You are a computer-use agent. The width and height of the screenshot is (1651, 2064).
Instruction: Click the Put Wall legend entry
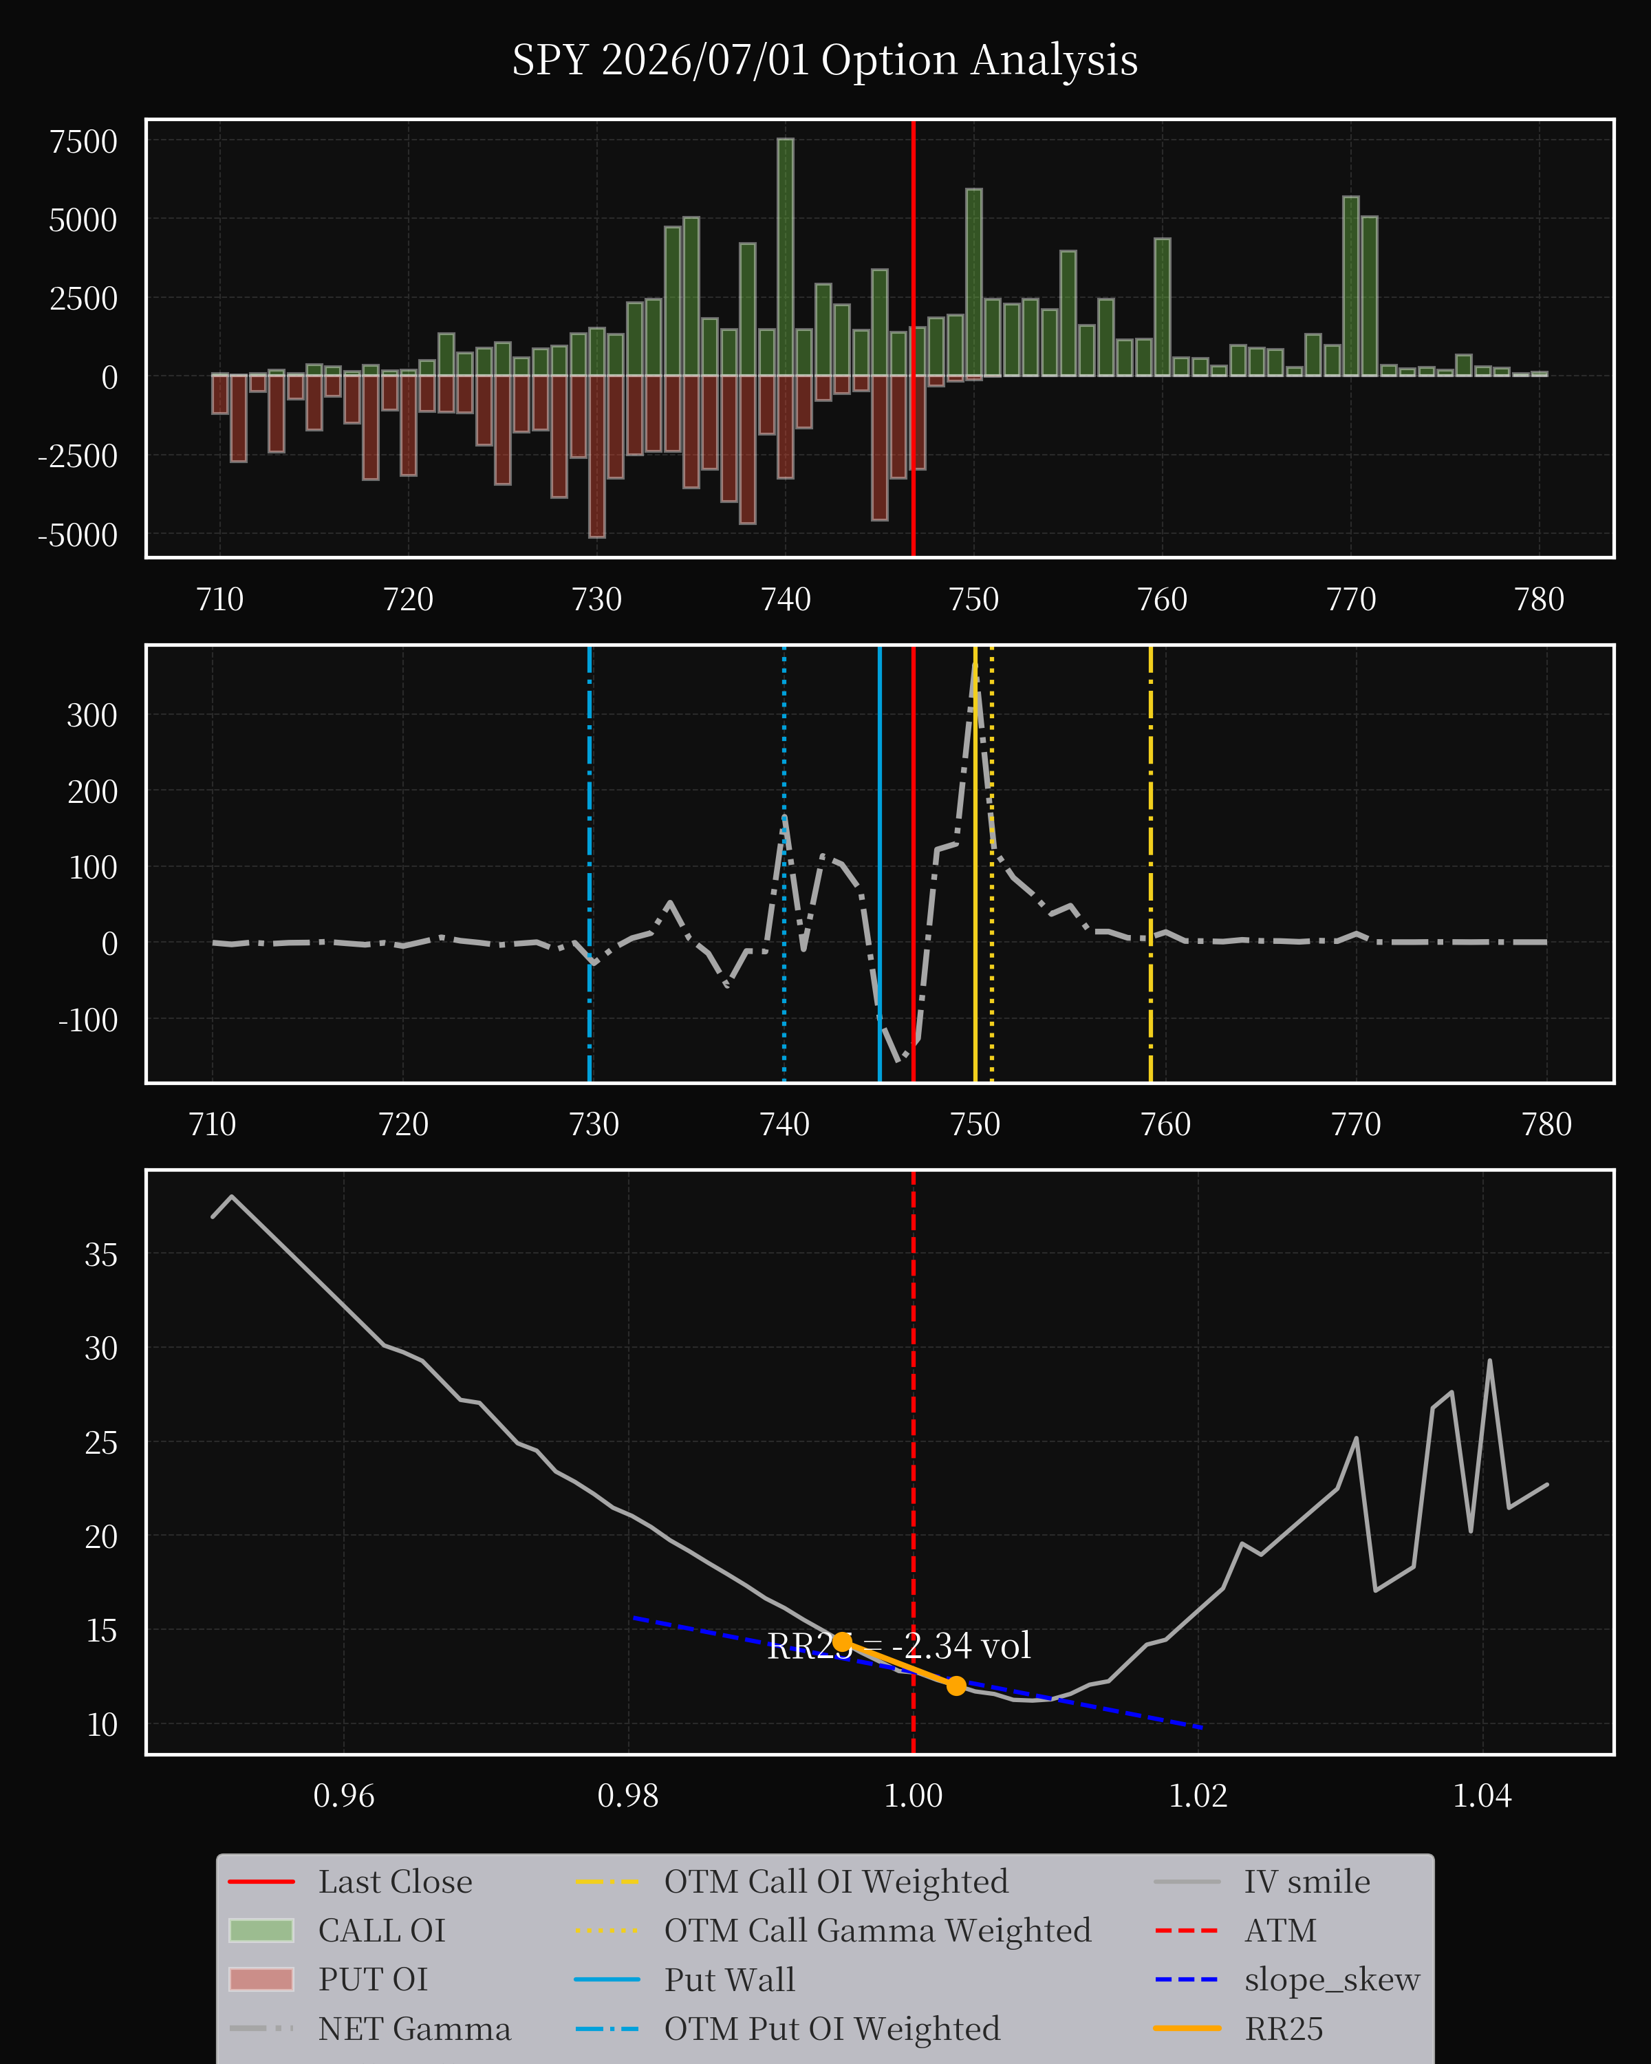684,1980
